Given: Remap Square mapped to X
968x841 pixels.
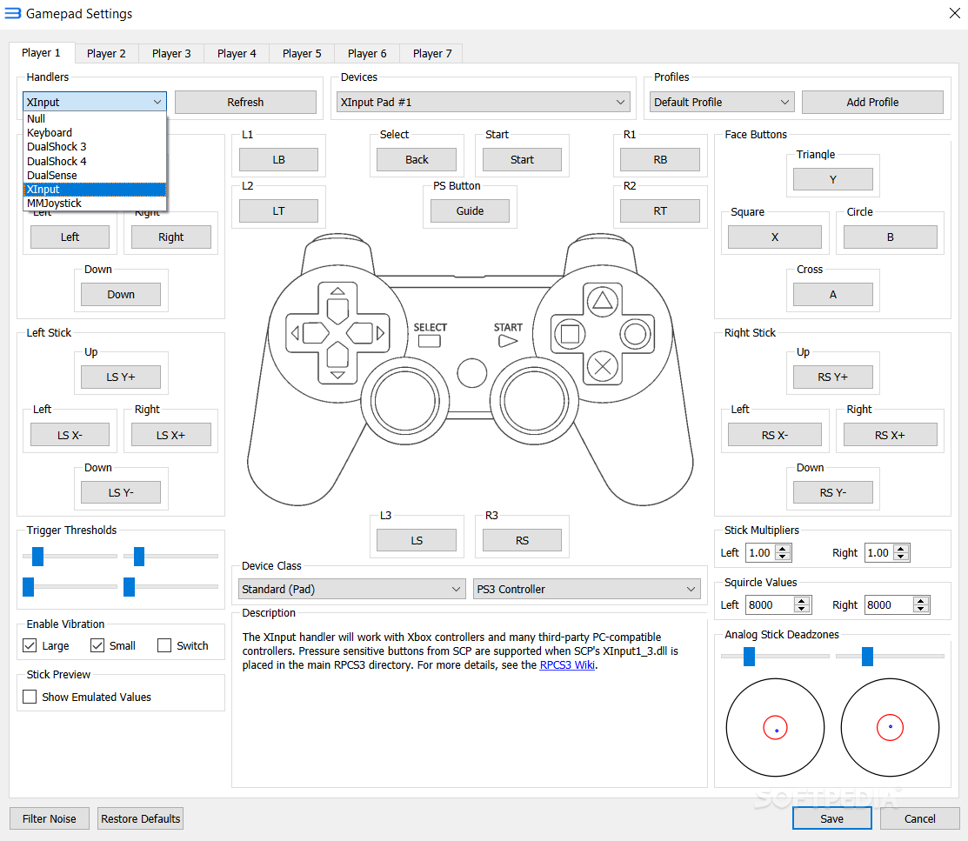Looking at the screenshot, I should 775,237.
